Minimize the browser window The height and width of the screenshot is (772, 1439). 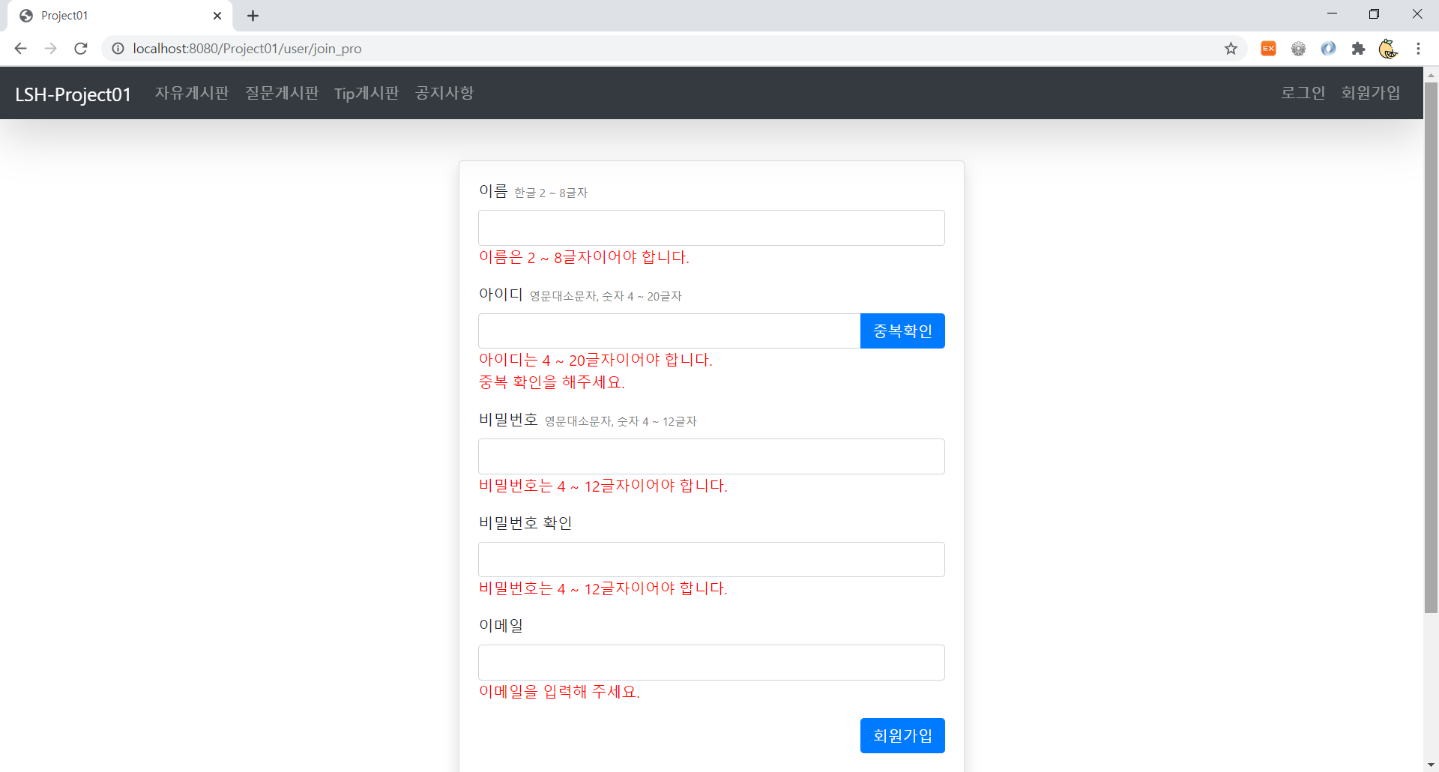click(1332, 14)
